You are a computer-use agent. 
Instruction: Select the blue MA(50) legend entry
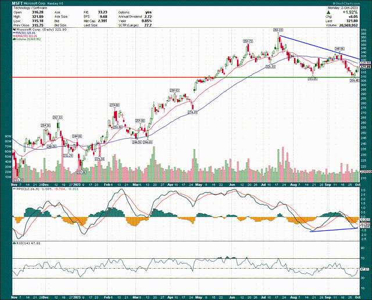pyautogui.click(x=25, y=32)
